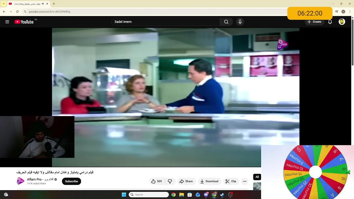The width and height of the screenshot is (354, 199).
Task: Open the three-dot more actions menu
Action: pyautogui.click(x=244, y=181)
